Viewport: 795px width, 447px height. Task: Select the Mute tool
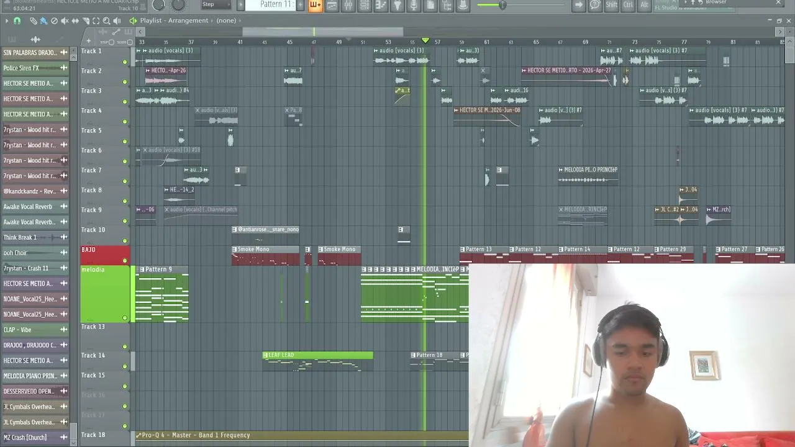click(65, 21)
